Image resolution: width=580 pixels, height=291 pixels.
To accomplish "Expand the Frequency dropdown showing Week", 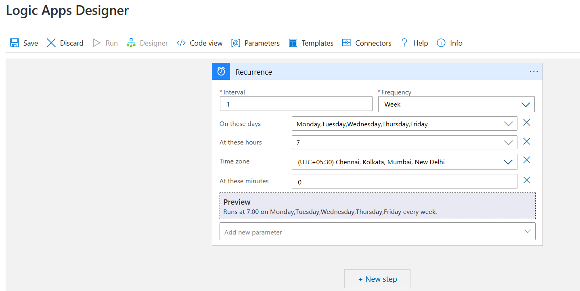I will [456, 104].
